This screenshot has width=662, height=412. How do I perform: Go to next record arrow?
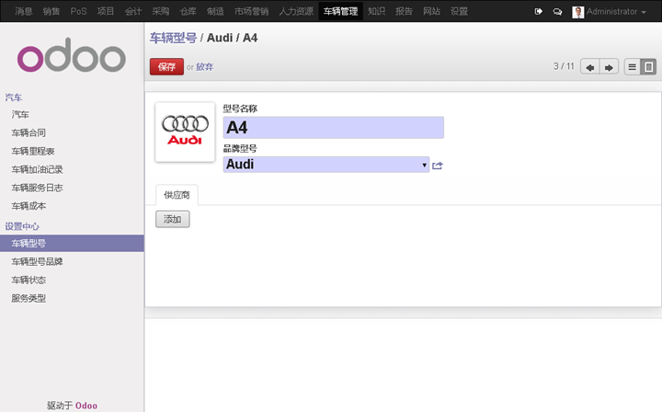point(609,67)
